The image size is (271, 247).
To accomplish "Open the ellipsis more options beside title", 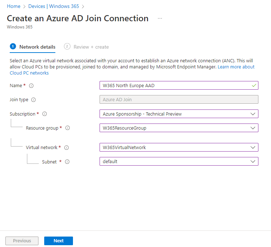I will pos(160,18).
